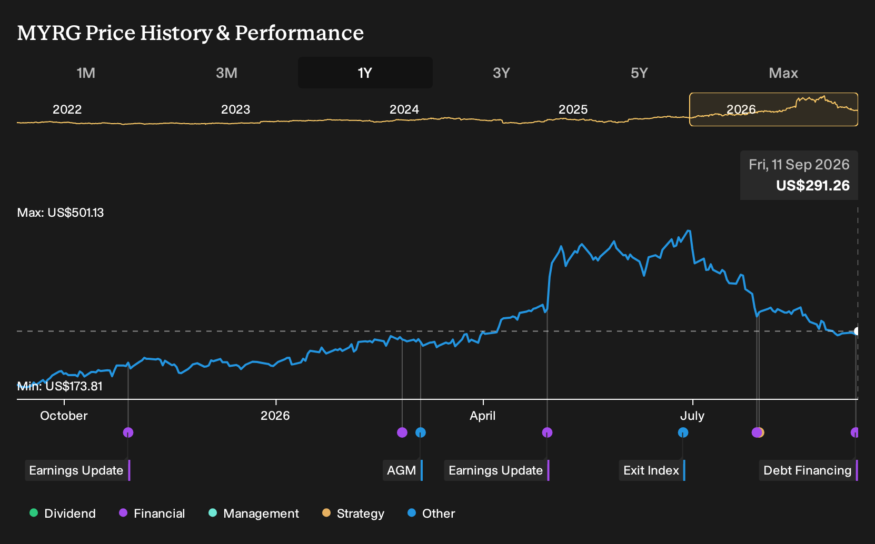The width and height of the screenshot is (875, 544).
Task: Click purple dot above the April Earnings Update
Action: 547,432
